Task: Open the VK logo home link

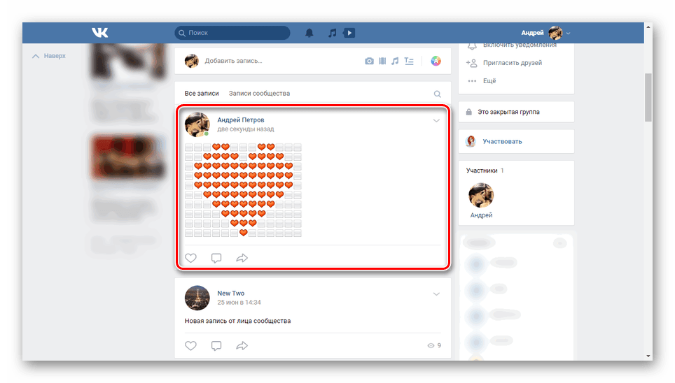Action: pos(100,33)
